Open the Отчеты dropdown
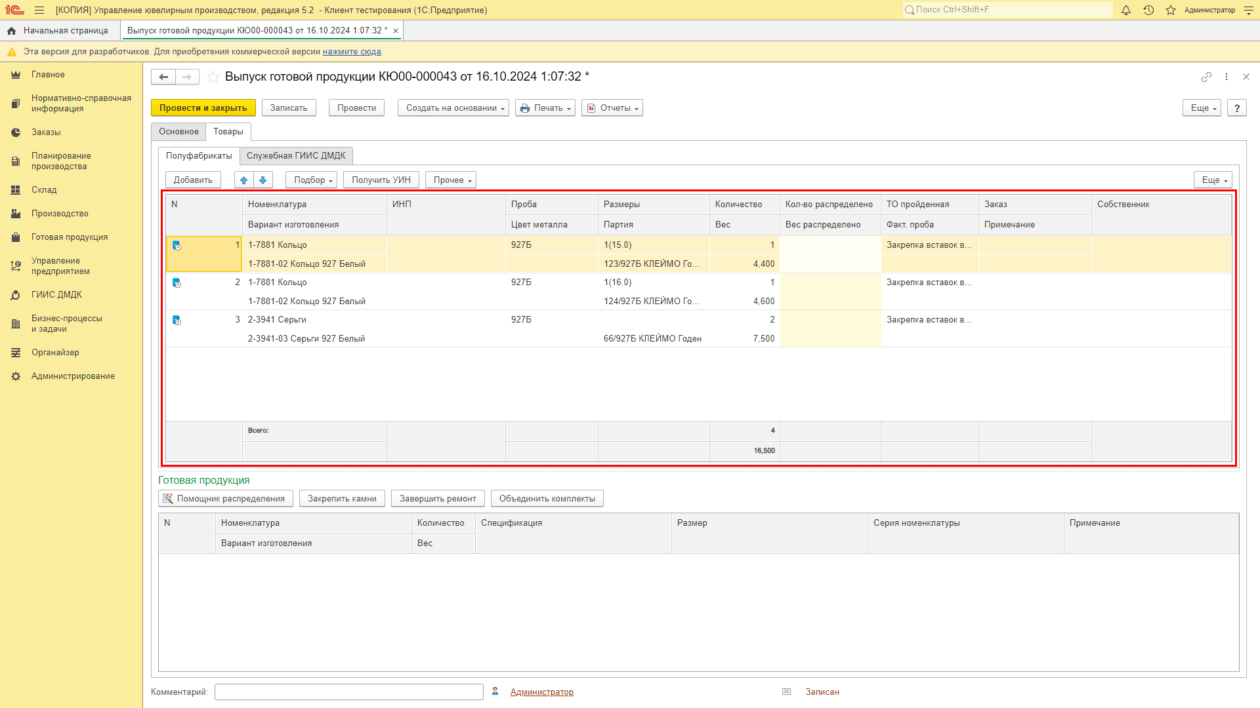Image resolution: width=1260 pixels, height=708 pixels. tap(612, 108)
